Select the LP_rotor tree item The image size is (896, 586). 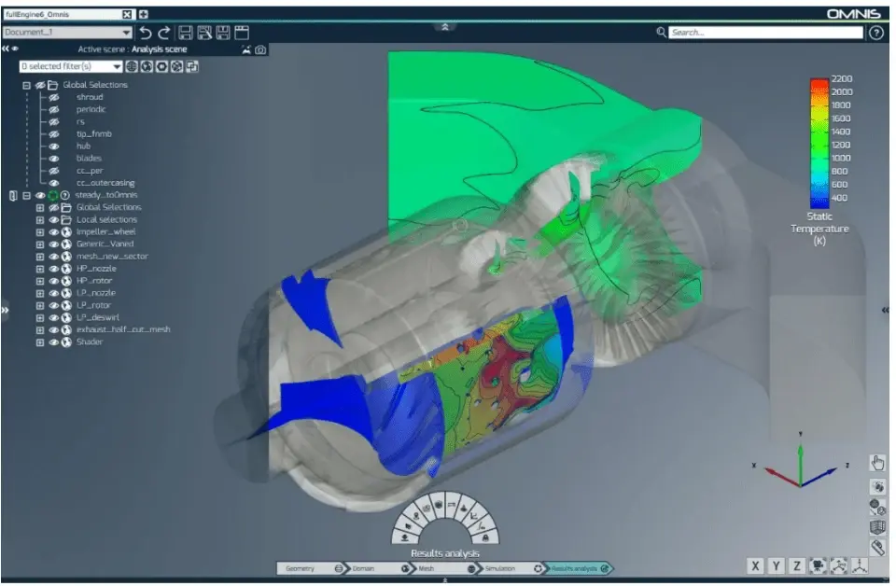[x=93, y=305]
